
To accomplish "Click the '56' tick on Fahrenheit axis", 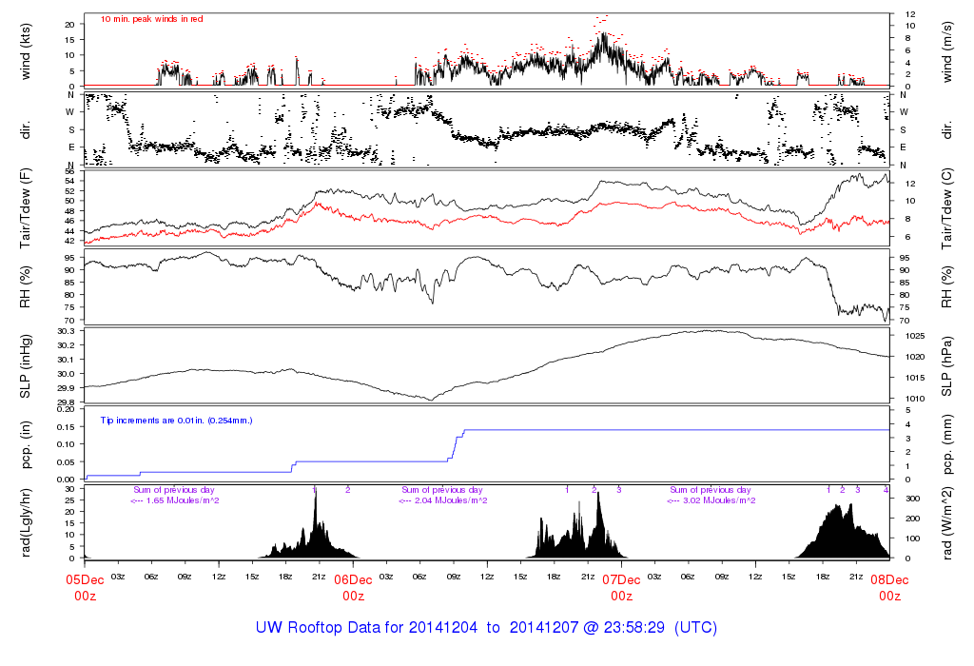I will 69,171.
